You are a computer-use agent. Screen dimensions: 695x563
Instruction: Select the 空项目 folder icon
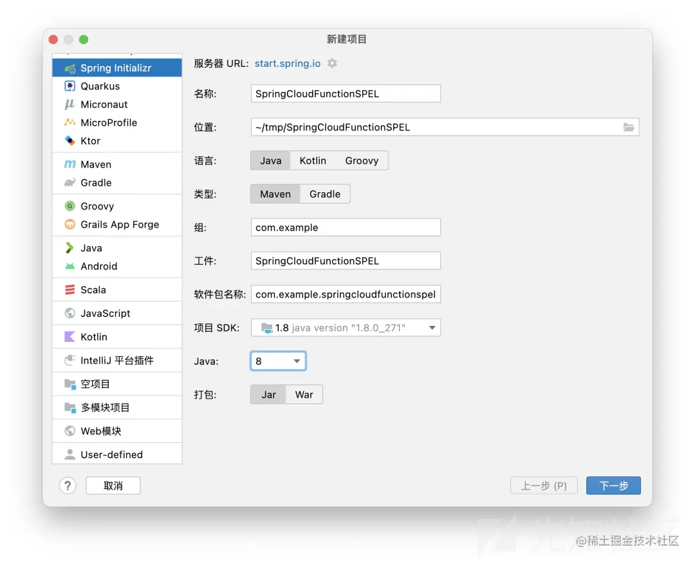point(70,384)
